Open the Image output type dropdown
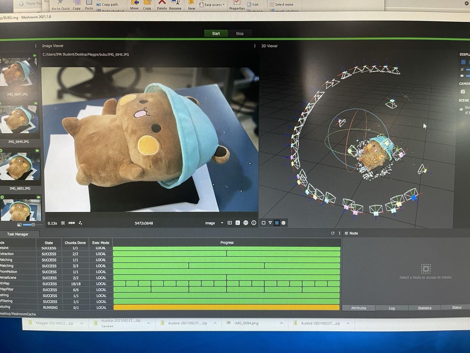 (x=214, y=223)
